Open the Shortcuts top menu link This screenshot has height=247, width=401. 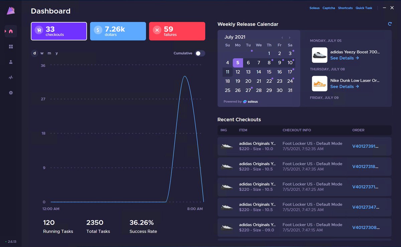click(x=345, y=8)
